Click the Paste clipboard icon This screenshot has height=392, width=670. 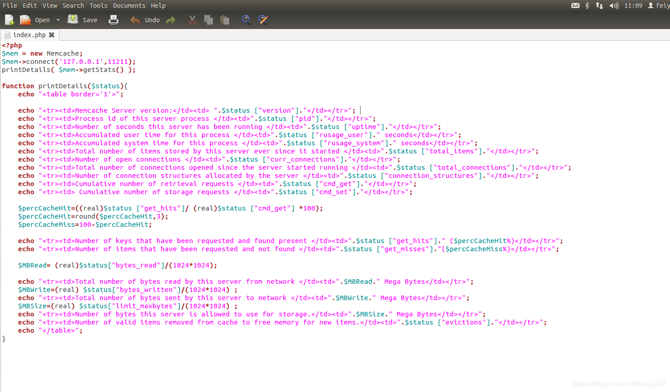coord(224,20)
